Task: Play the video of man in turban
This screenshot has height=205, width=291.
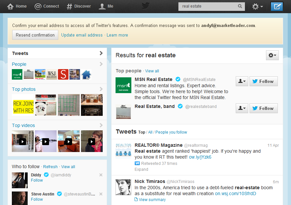Action: click(x=46, y=141)
